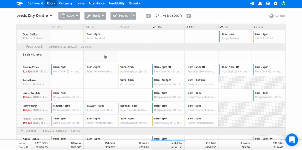
Task: Open the Tools dropdown
Action: click(95, 16)
